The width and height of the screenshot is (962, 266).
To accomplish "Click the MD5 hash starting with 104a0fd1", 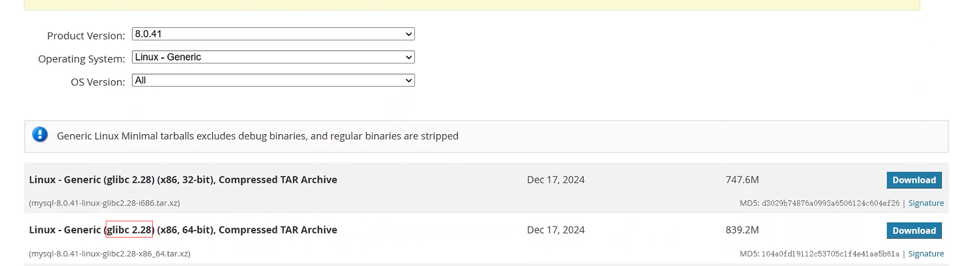I will click(x=830, y=254).
